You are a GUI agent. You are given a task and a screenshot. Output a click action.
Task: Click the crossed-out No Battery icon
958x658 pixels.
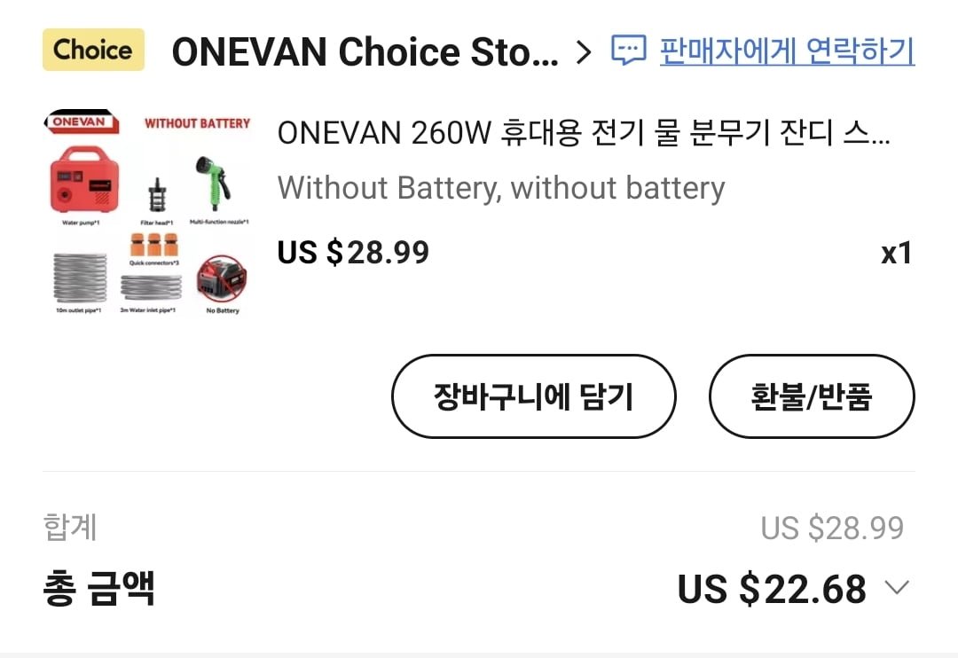pyautogui.click(x=222, y=278)
